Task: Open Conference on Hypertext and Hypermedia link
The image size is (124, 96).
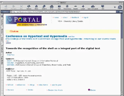Action: (36, 36)
